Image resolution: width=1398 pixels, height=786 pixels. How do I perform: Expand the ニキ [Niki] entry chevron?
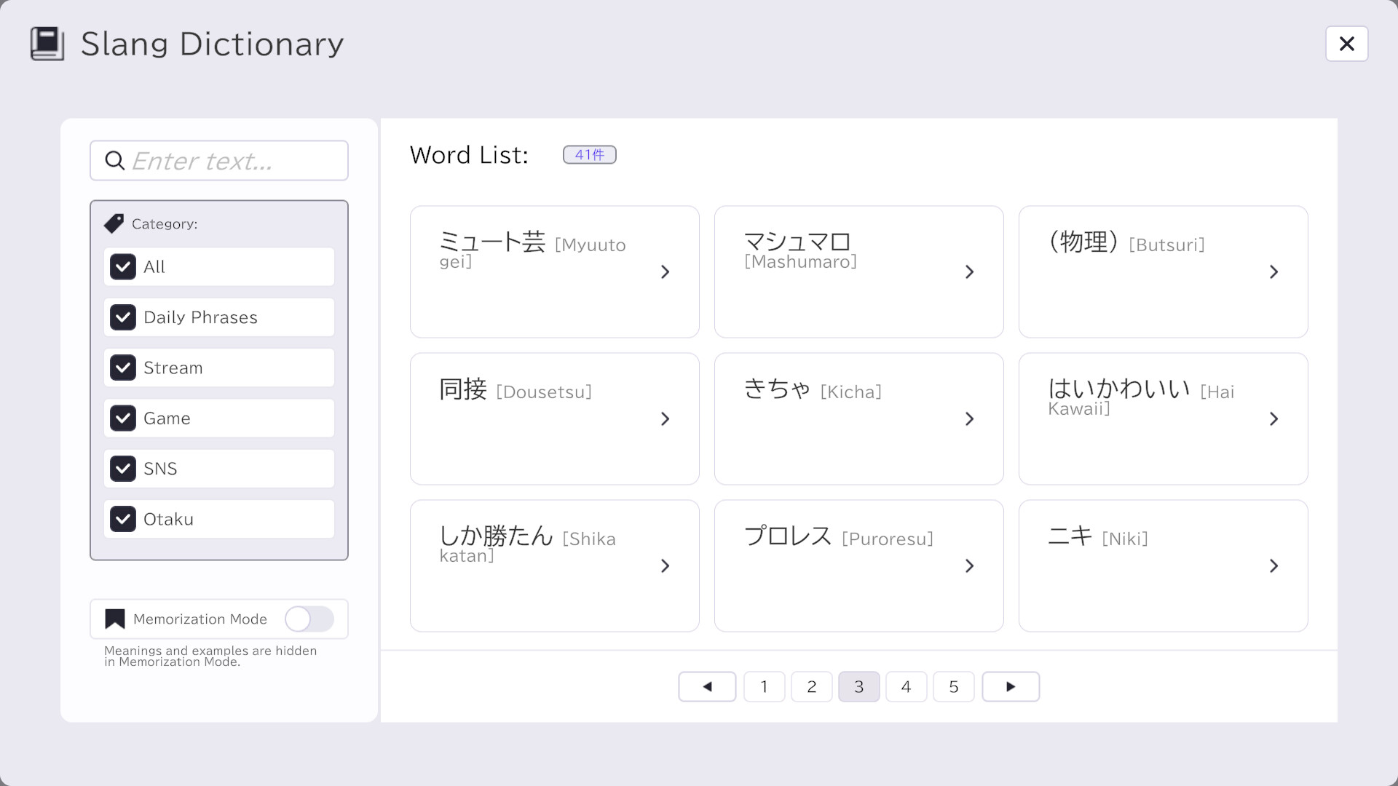[x=1273, y=566]
